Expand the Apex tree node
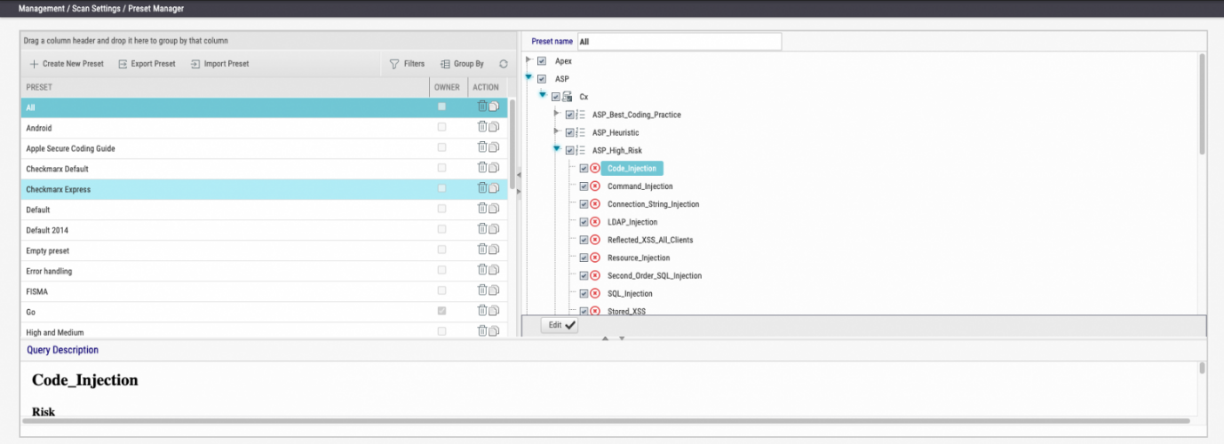 click(x=529, y=61)
